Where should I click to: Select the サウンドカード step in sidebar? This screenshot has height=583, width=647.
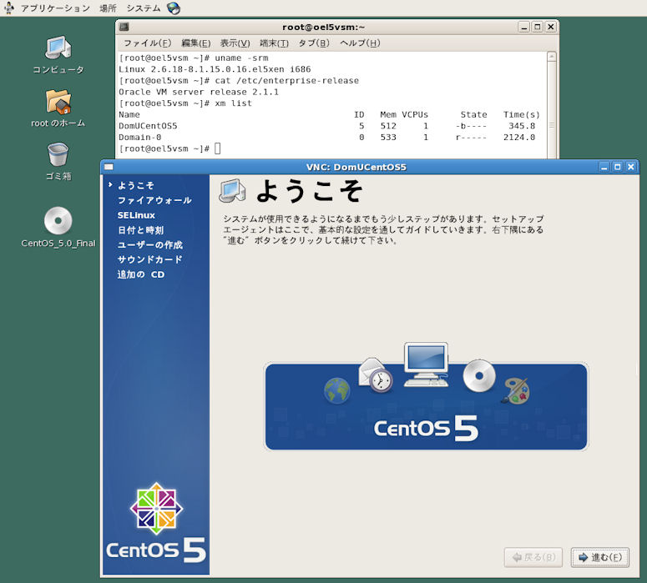[149, 259]
